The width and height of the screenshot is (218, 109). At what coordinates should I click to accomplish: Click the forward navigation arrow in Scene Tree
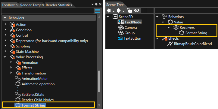[118, 11]
